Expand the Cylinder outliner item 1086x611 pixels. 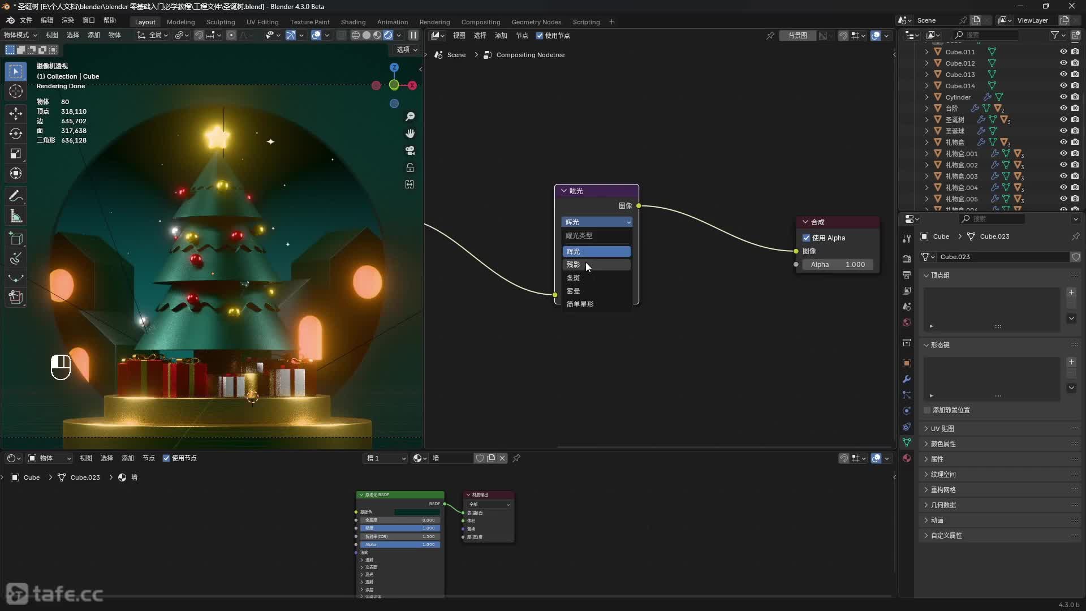coord(926,97)
